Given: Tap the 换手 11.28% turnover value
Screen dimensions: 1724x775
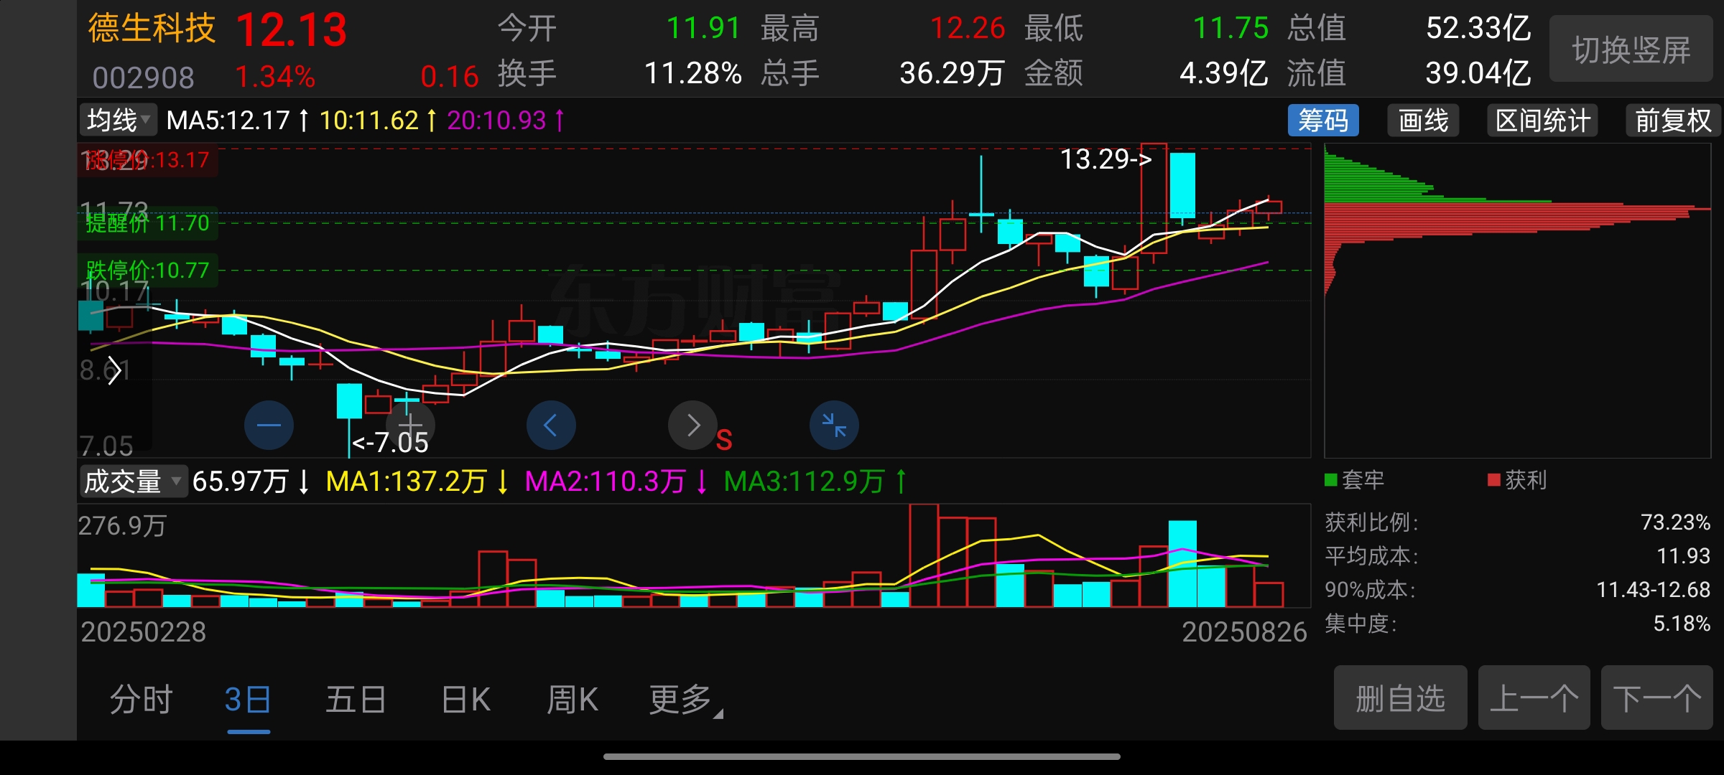Looking at the screenshot, I should click(x=692, y=73).
